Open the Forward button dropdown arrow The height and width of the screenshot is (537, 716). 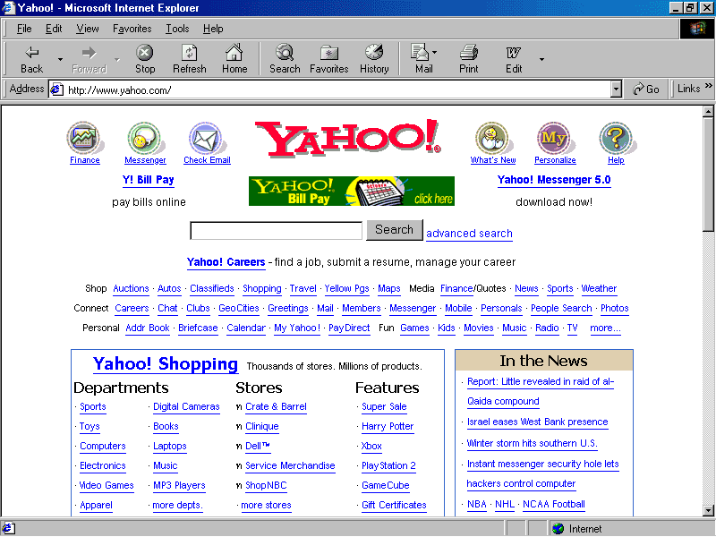tap(117, 59)
